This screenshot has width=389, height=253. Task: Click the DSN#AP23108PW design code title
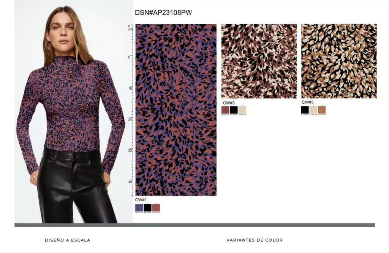click(x=163, y=13)
